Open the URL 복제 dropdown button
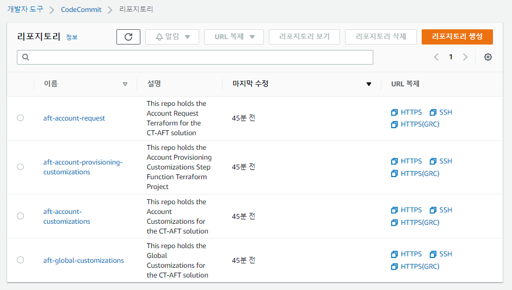512x290 pixels. click(234, 37)
